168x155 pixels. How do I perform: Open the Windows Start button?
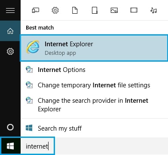[x=10, y=146]
